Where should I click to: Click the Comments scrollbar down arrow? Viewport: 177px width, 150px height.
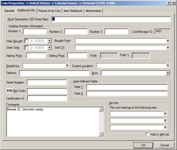(101, 134)
